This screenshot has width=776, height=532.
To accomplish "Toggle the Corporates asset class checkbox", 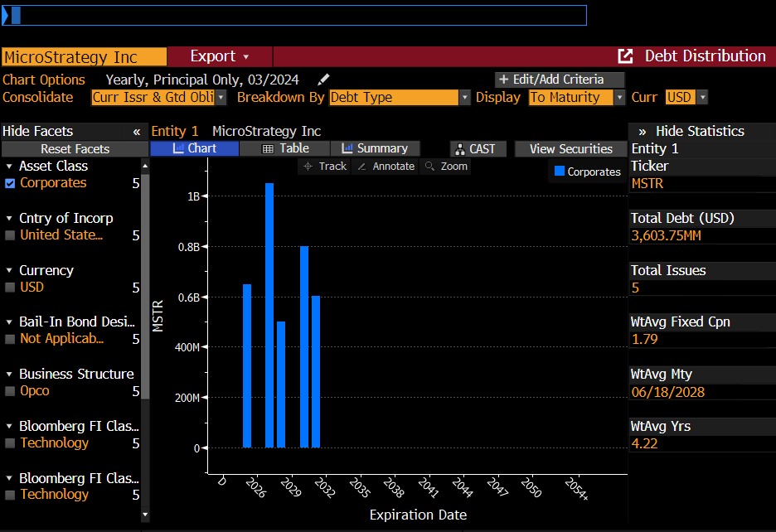I will [x=10, y=183].
